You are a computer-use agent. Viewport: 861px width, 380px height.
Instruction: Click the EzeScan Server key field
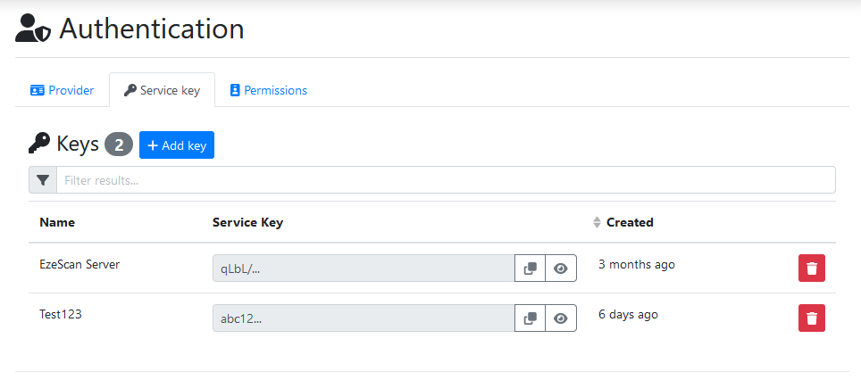coord(364,268)
